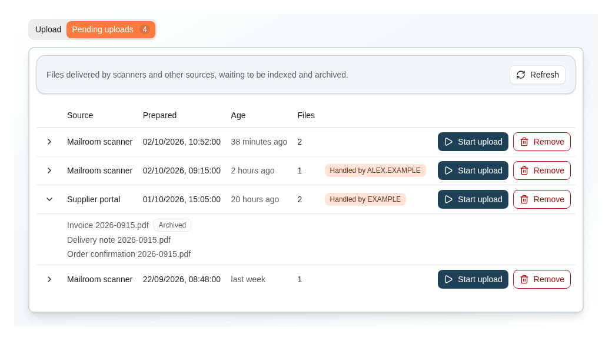Click the Supplier portal source name
612x341 pixels.
[x=94, y=200]
